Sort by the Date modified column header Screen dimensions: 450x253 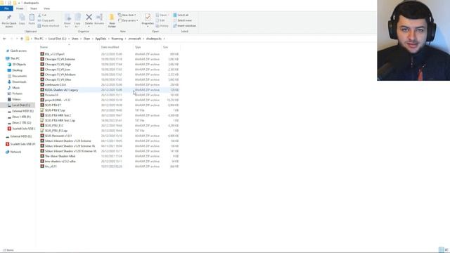tap(116, 47)
